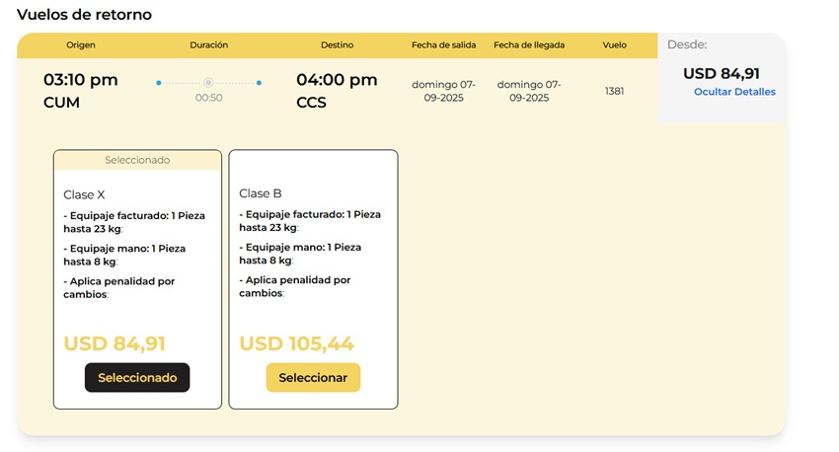The image size is (839, 452).
Task: Click the Destino column header
Action: [338, 45]
